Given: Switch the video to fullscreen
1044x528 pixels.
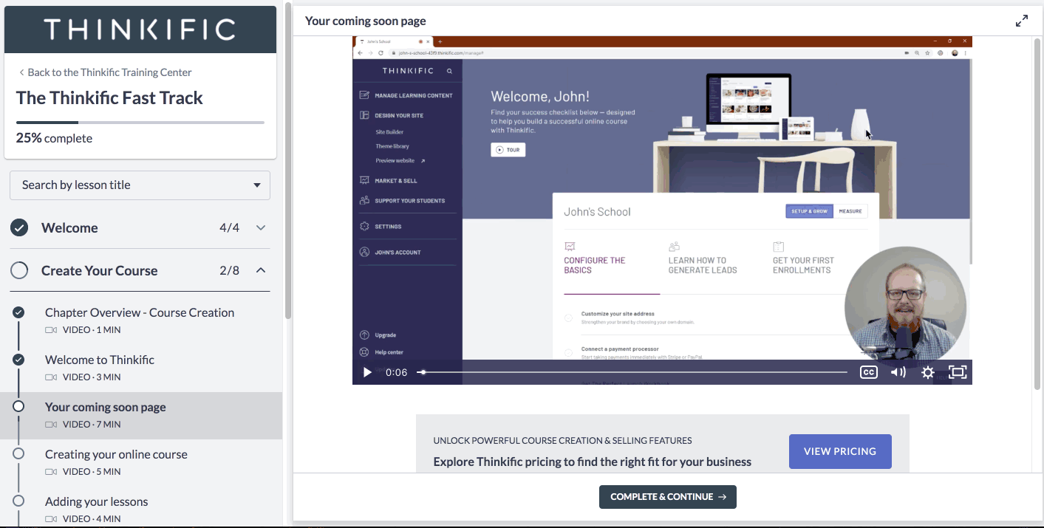Looking at the screenshot, I should click(x=958, y=372).
